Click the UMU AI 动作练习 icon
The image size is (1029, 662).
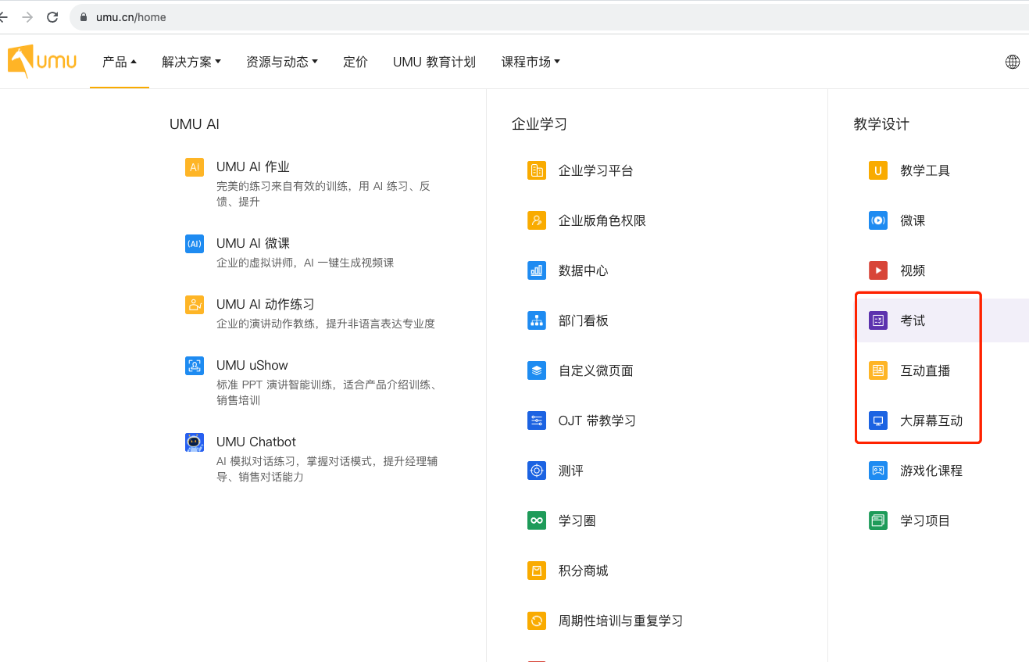(195, 305)
